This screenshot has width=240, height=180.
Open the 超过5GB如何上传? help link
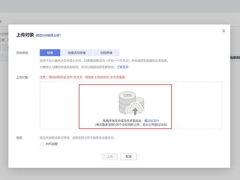pos(48,35)
